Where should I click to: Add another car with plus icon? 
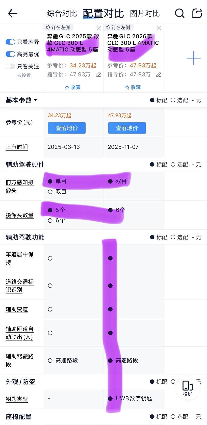click(194, 58)
